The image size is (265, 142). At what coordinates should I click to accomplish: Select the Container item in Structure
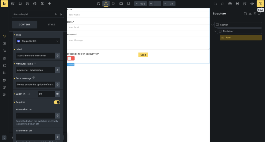pos(239,31)
